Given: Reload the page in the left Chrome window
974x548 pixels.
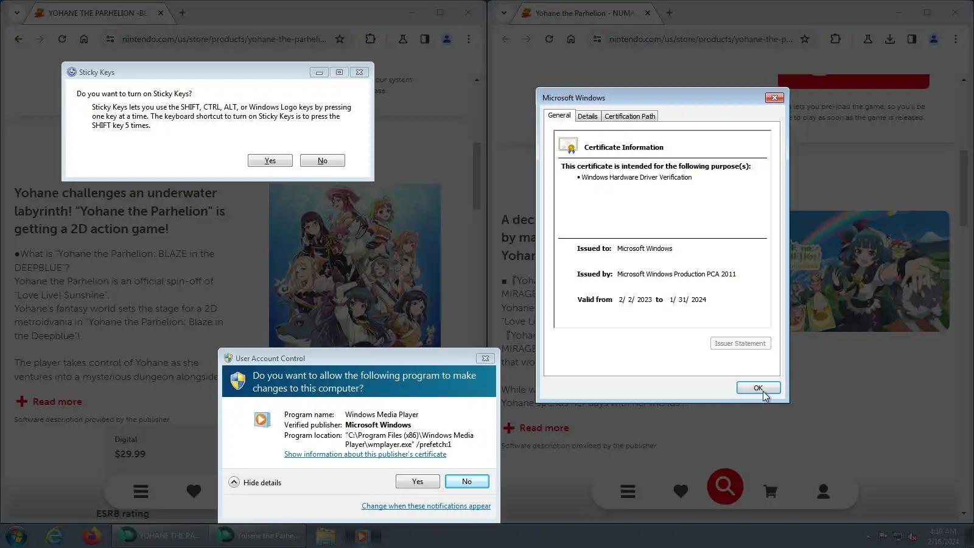Looking at the screenshot, I should [x=62, y=39].
